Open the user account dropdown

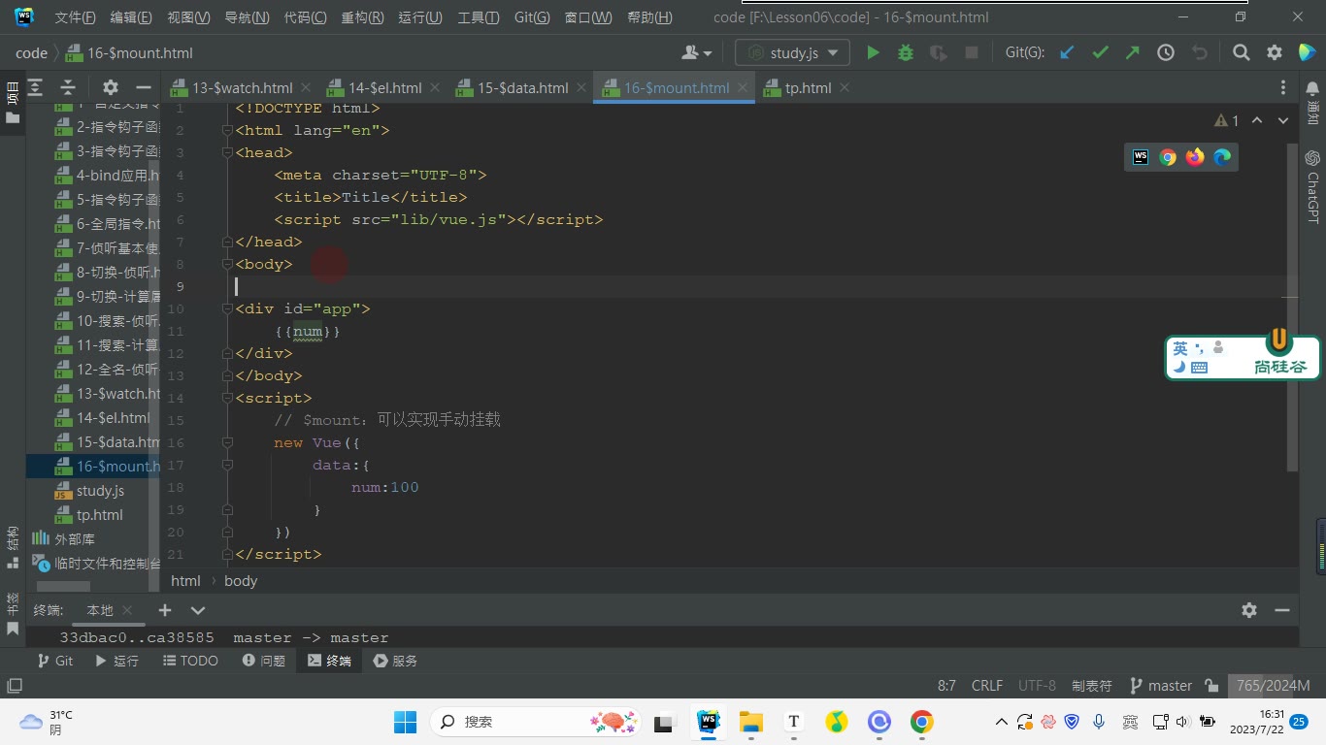(x=697, y=53)
